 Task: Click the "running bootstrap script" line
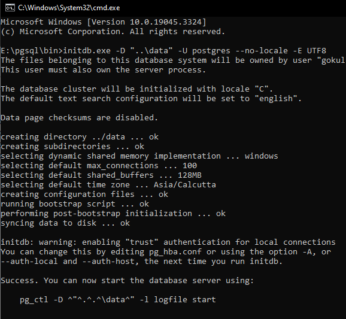(x=75, y=204)
